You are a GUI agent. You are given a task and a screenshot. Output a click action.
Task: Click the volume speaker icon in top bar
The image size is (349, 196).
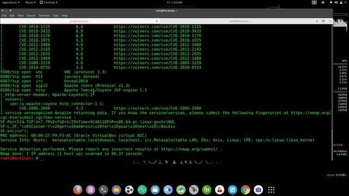(x=336, y=2)
